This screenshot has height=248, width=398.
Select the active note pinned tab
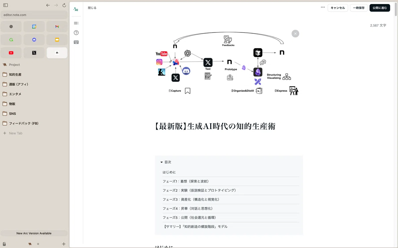tap(57, 53)
